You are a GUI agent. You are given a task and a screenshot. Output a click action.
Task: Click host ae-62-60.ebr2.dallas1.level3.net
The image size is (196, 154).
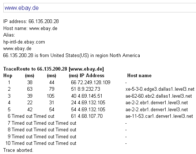(x=158, y=96)
